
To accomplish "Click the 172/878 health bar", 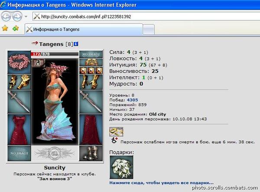I will pos(55,54).
